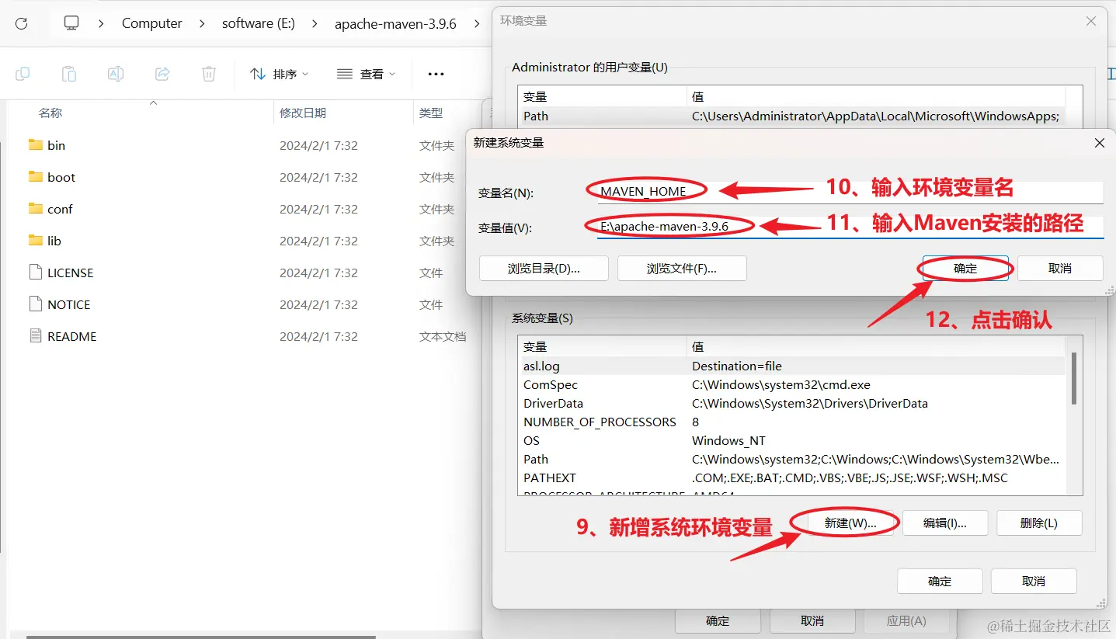This screenshot has width=1116, height=639.
Task: Click the copy icon in Explorer toolbar
Action: [x=23, y=74]
